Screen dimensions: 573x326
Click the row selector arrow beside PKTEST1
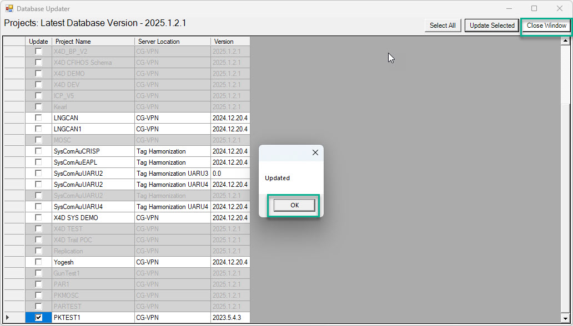coord(7,318)
